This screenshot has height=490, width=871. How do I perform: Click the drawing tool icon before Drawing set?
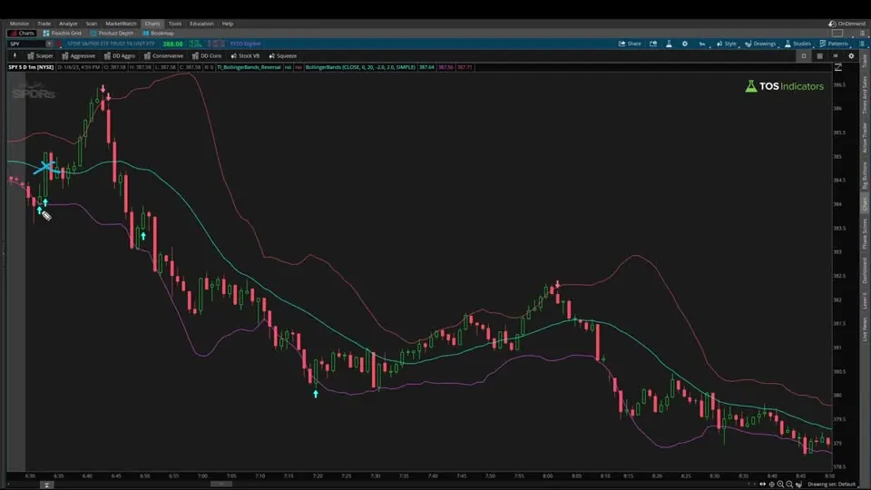tap(798, 485)
